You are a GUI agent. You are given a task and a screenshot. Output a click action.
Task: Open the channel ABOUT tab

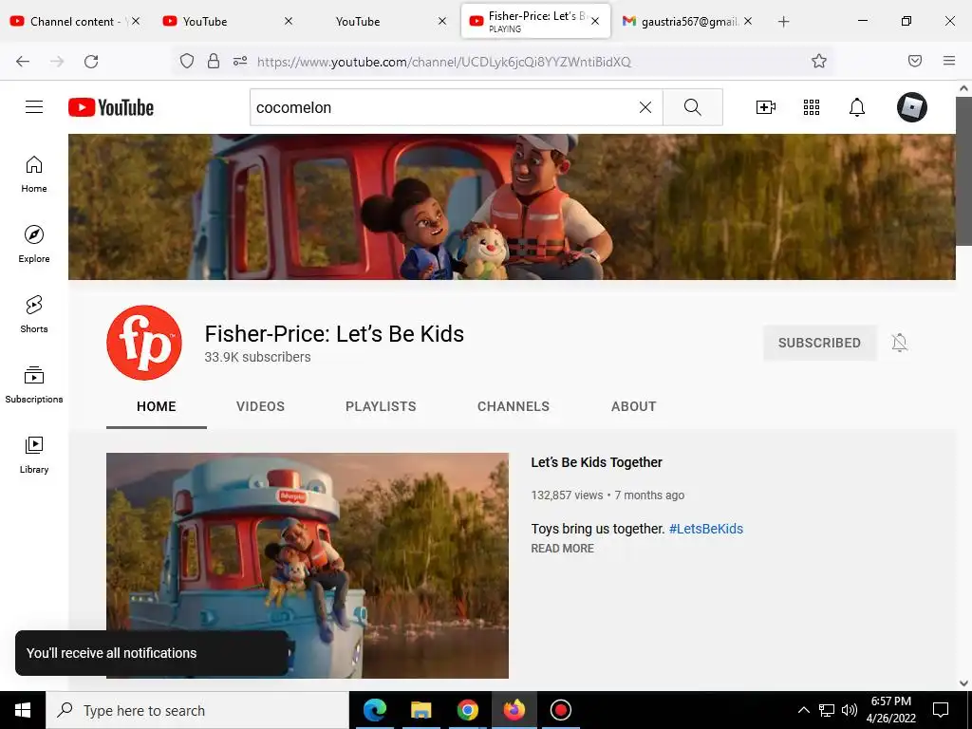point(633,406)
